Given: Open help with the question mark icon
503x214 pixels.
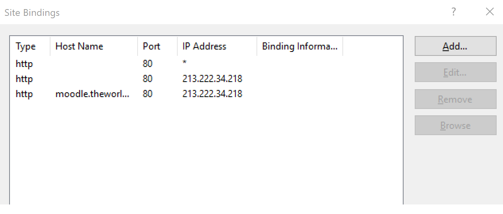Looking at the screenshot, I should 453,12.
